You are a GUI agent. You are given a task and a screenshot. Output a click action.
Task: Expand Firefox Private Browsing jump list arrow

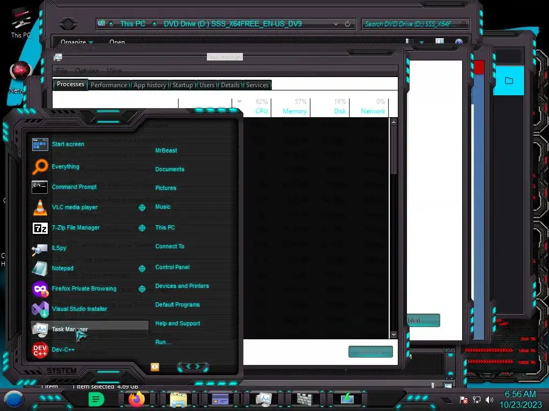pyautogui.click(x=142, y=288)
